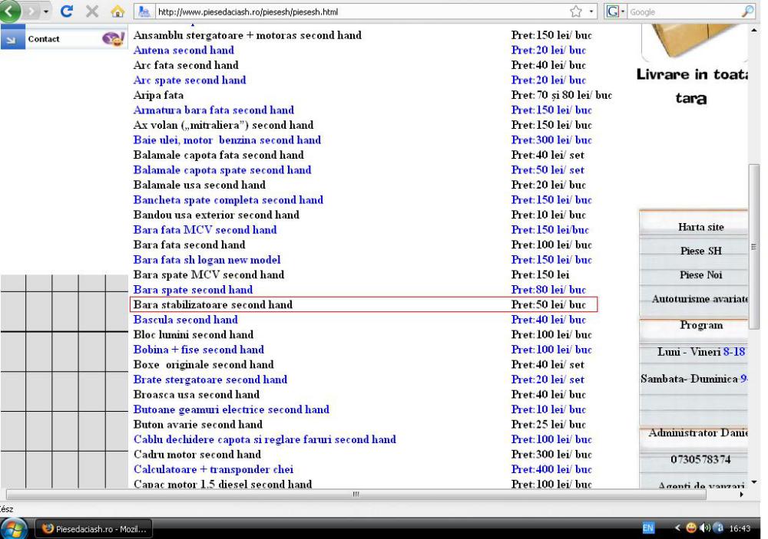Open the Windows Start orb
This screenshot has width=768, height=539.
click(x=14, y=527)
